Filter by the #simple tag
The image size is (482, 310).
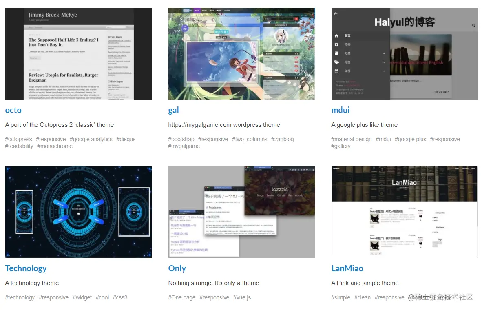tap(340, 298)
